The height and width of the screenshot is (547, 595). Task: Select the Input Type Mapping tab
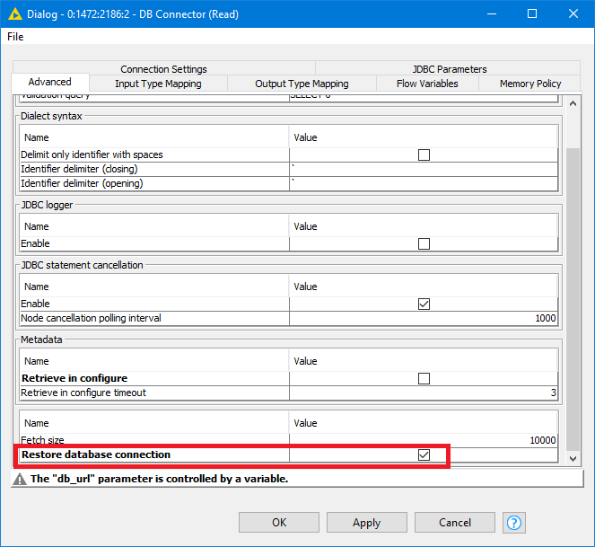point(158,84)
